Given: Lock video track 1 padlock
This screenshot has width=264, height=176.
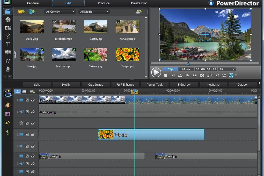Looking at the screenshot, I should 33,100.
